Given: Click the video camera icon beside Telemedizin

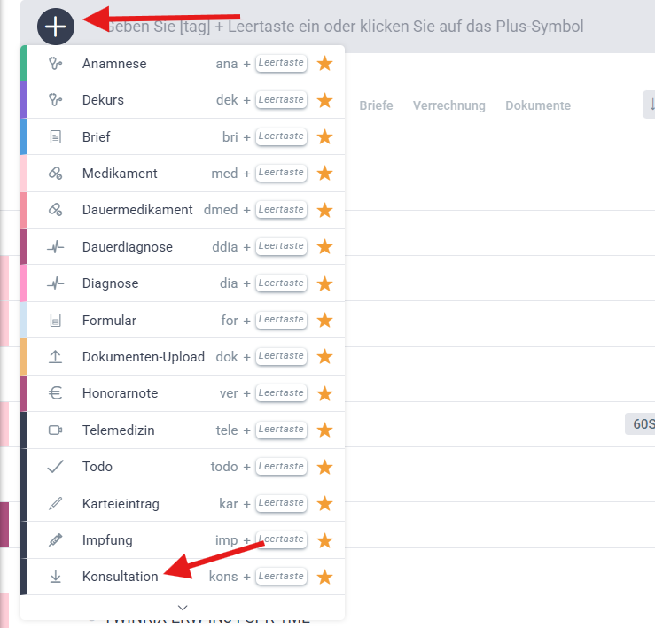Looking at the screenshot, I should (56, 430).
